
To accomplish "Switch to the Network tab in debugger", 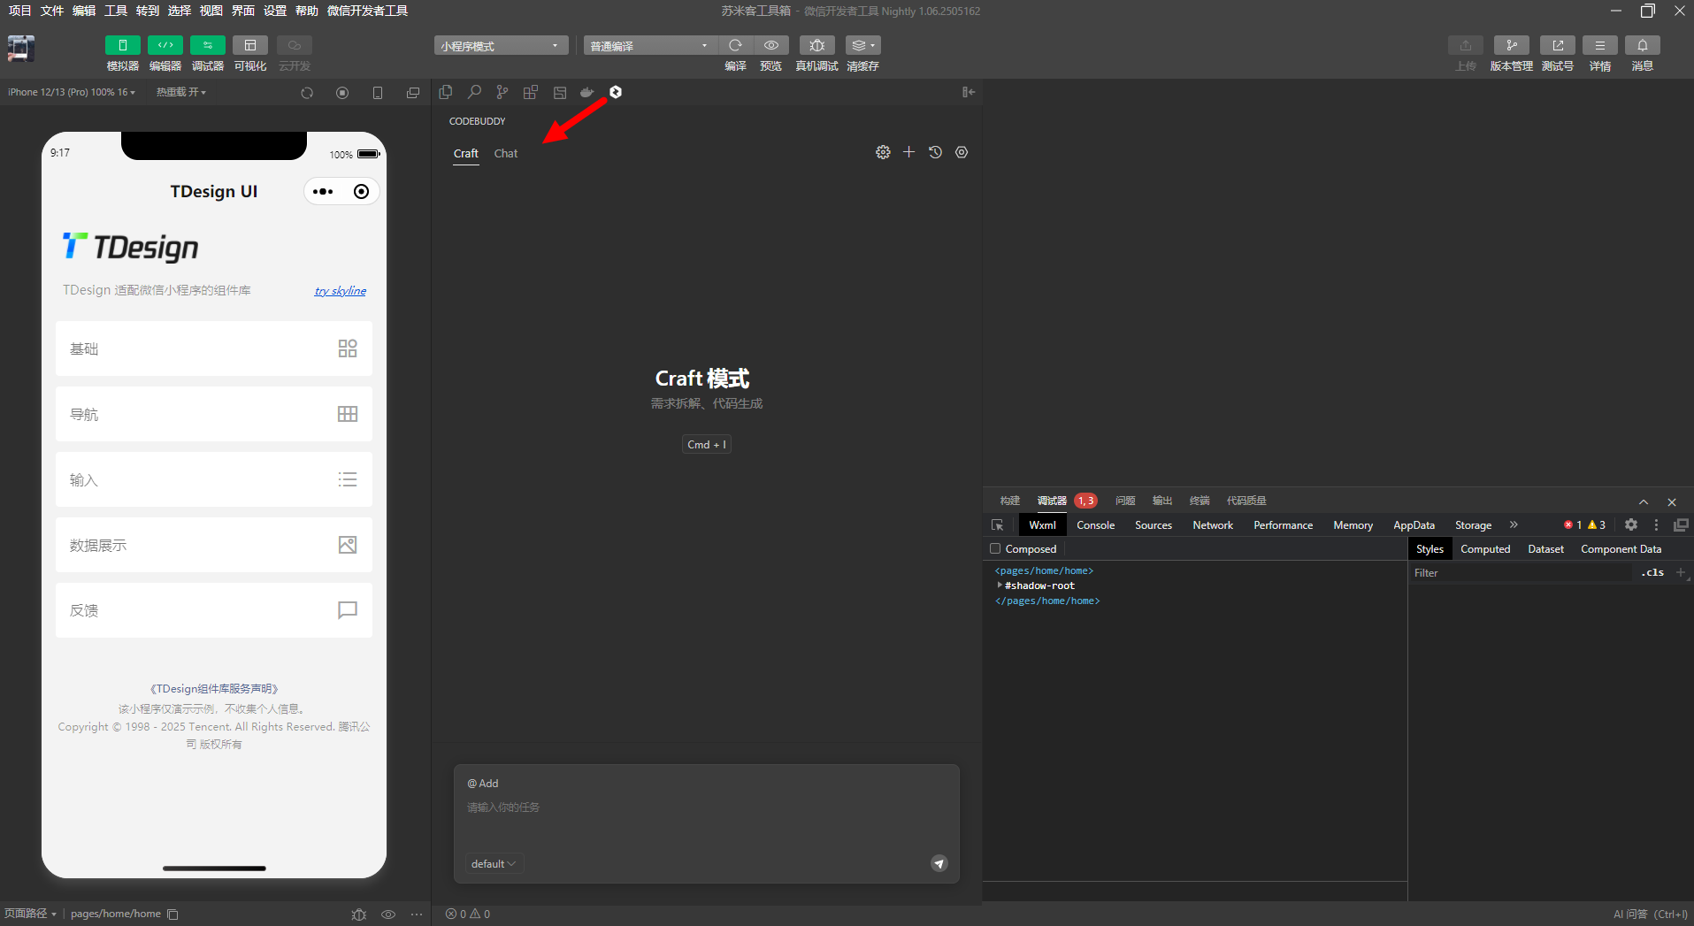I will (1212, 524).
